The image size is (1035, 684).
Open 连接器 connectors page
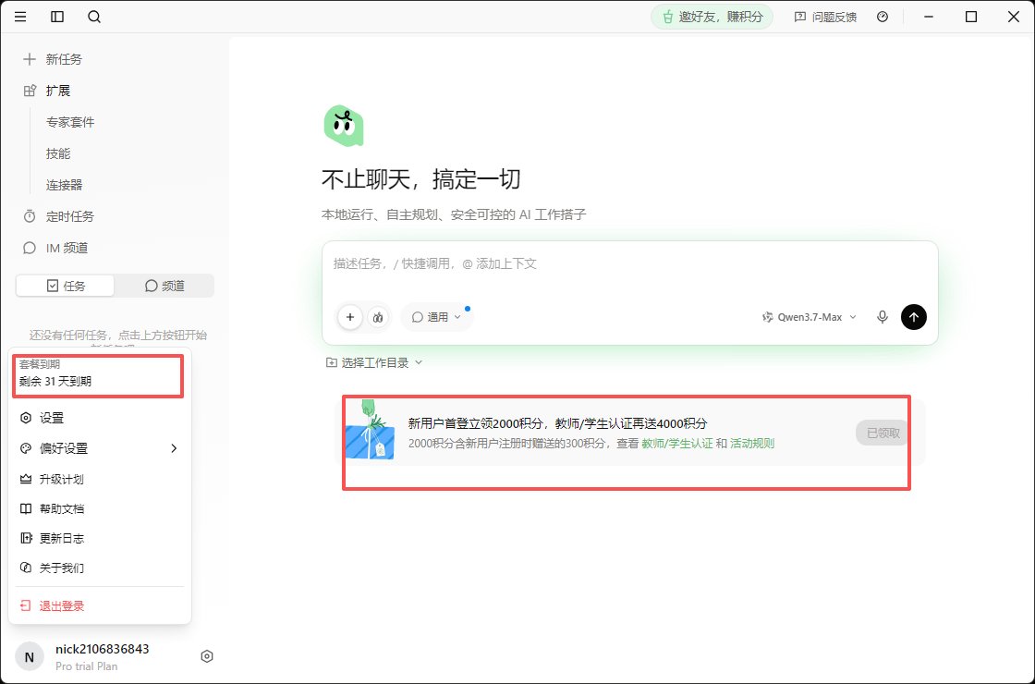[64, 185]
